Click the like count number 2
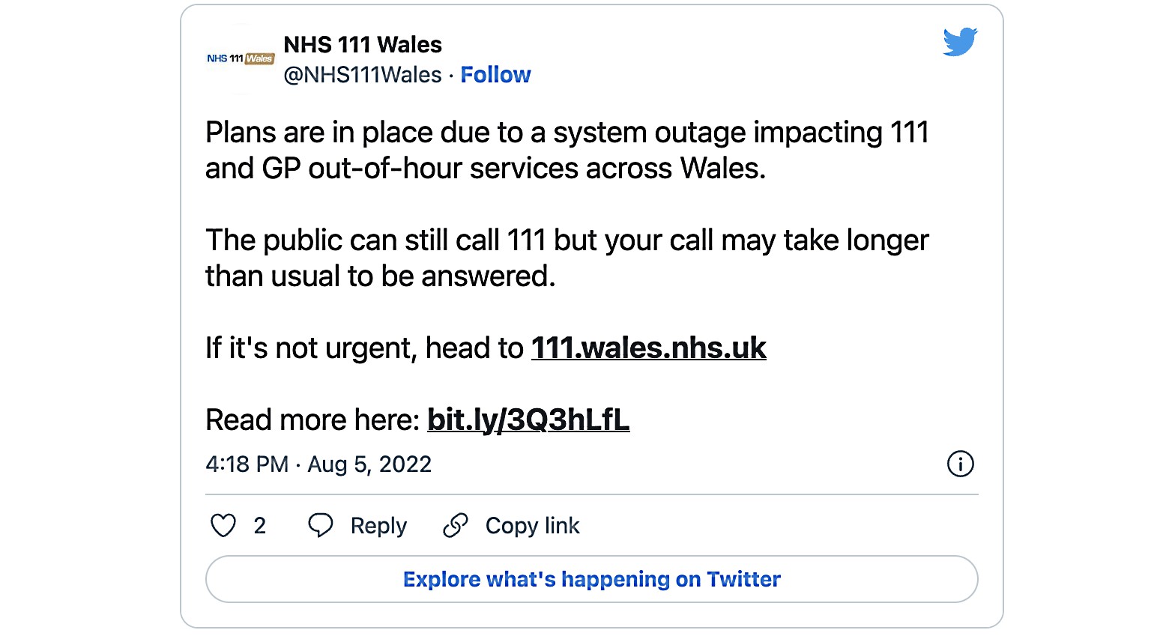The height and width of the screenshot is (636, 1163). pyautogui.click(x=259, y=525)
